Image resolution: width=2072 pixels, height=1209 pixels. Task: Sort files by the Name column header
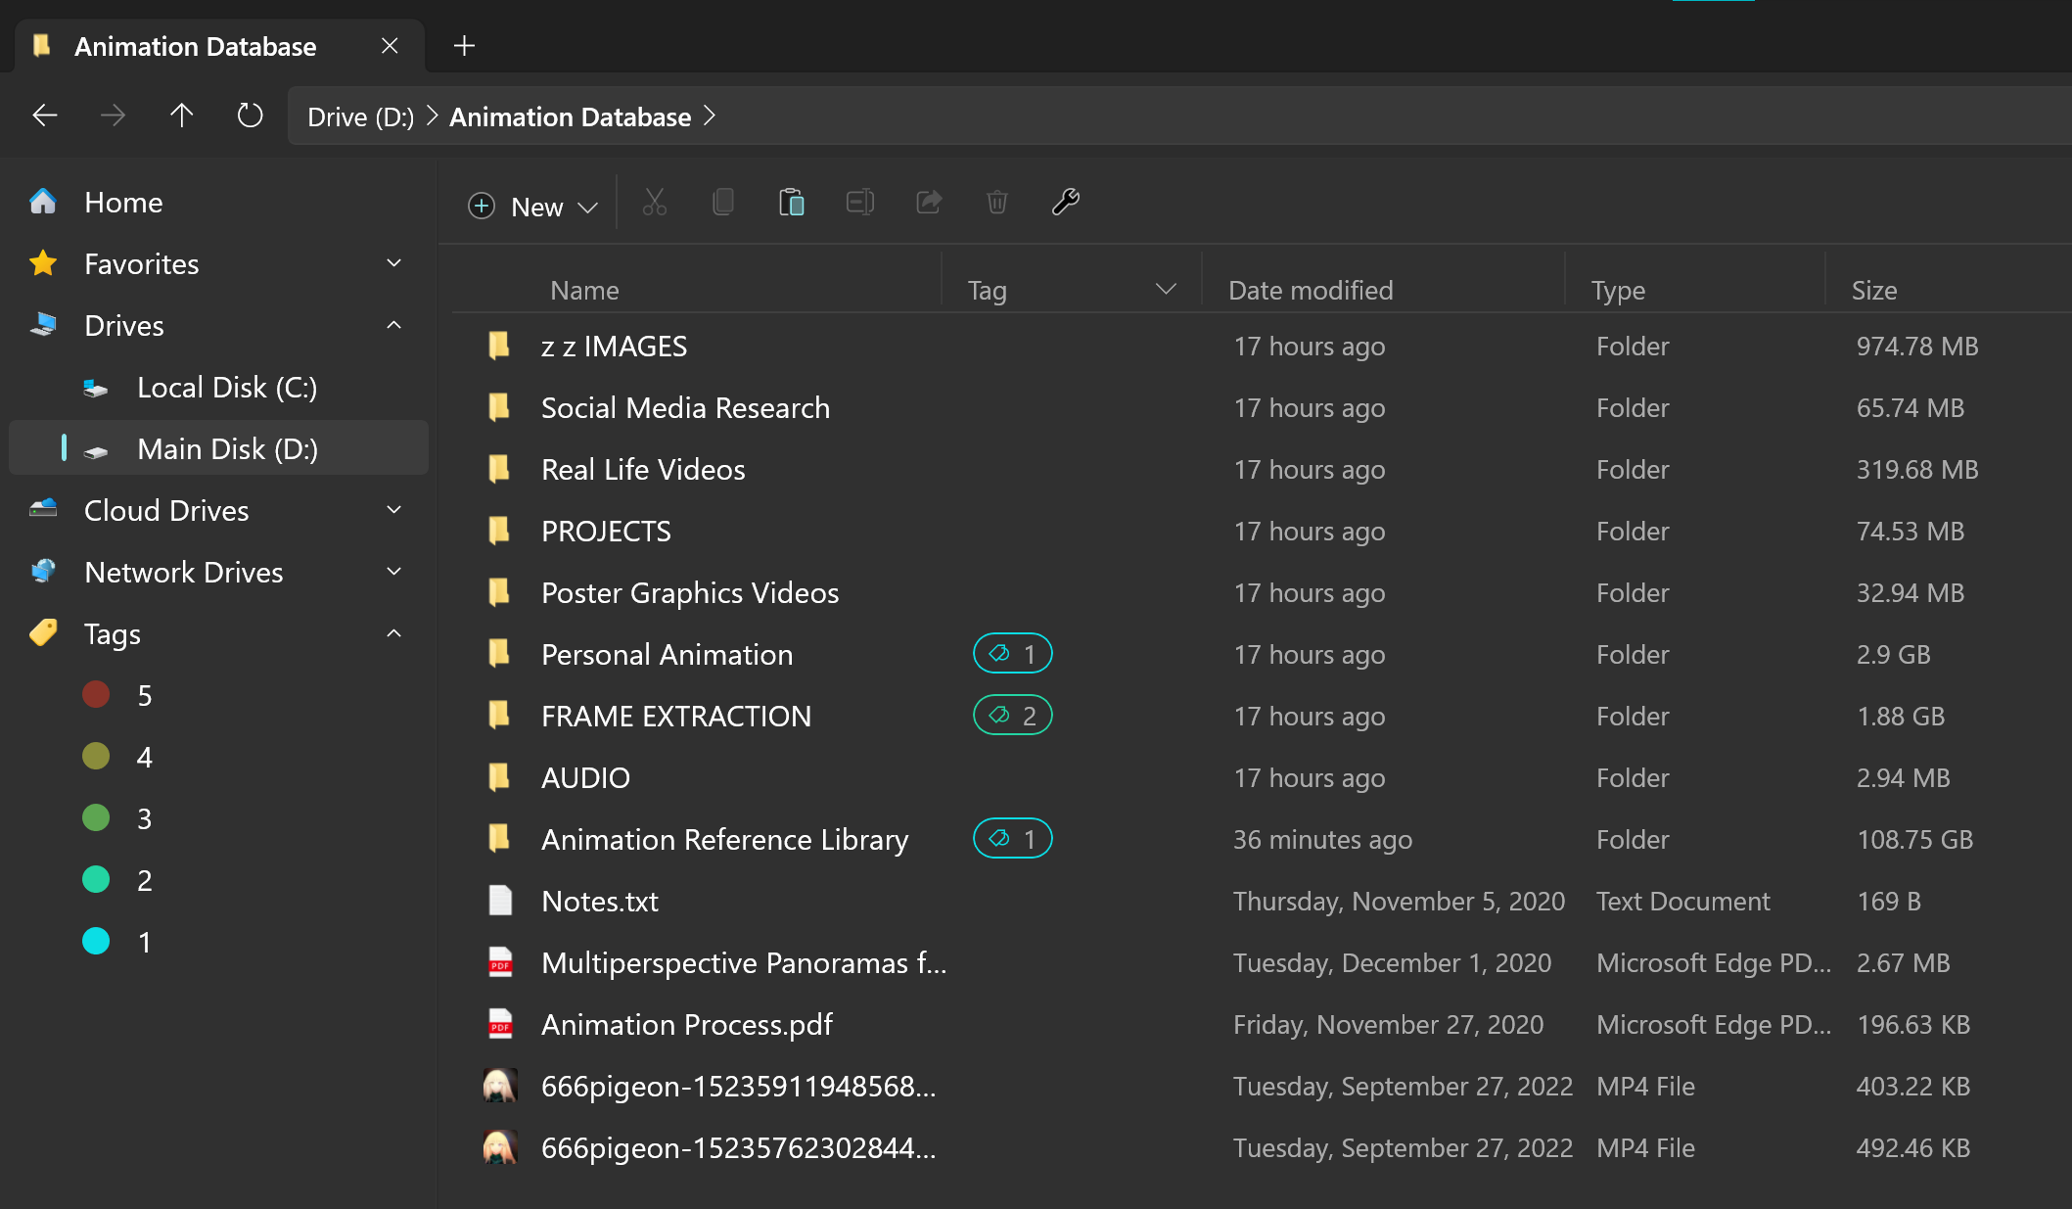(x=583, y=290)
